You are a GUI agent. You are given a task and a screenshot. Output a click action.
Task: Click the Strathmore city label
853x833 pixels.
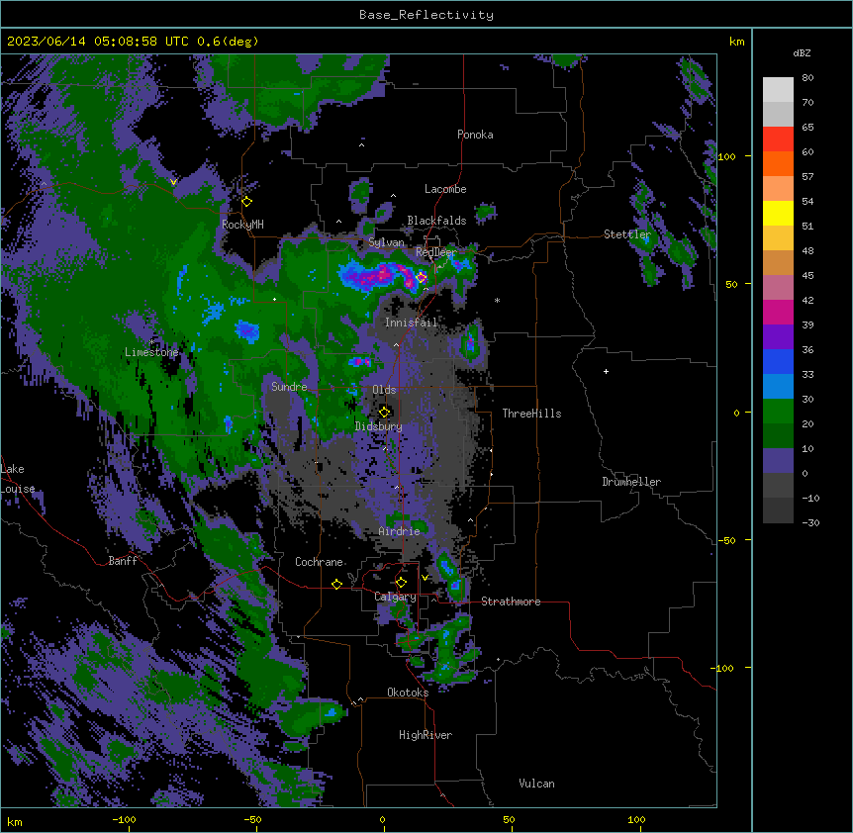511,602
